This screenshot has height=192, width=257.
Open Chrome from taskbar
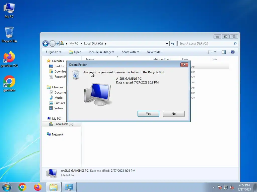pyautogui.click(x=22, y=187)
